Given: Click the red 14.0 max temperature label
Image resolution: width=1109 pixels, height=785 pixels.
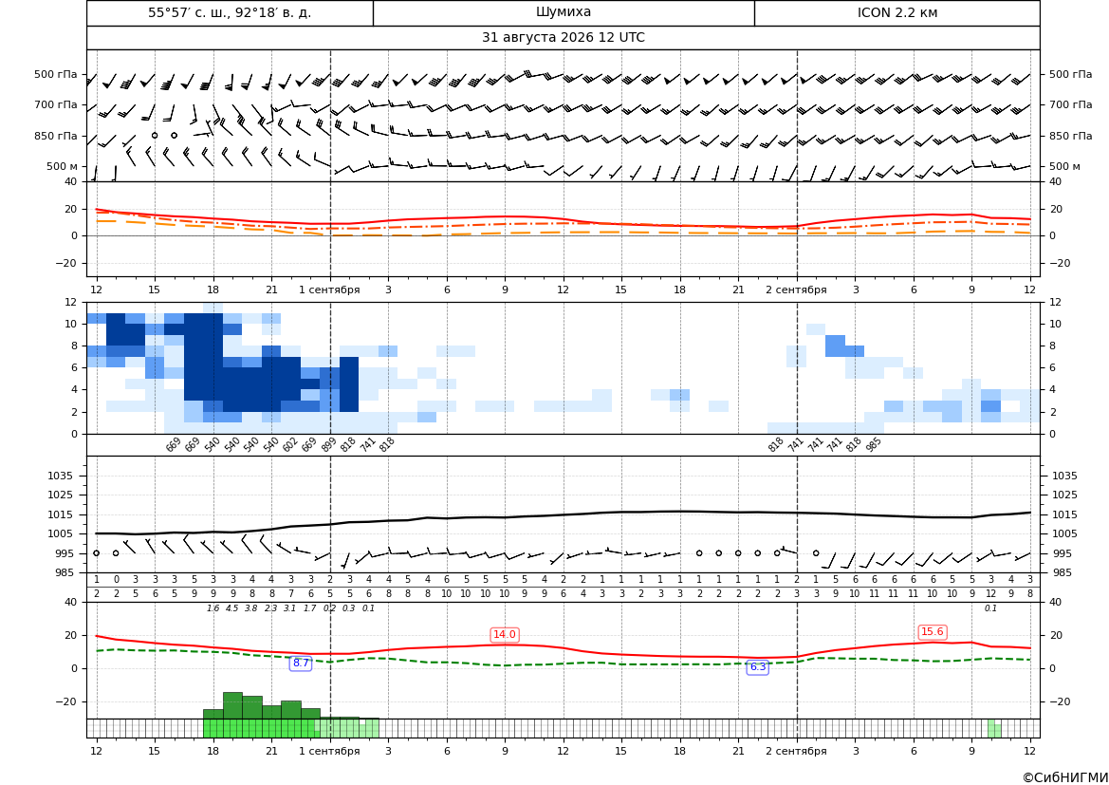Looking at the screenshot, I should pos(505,634).
